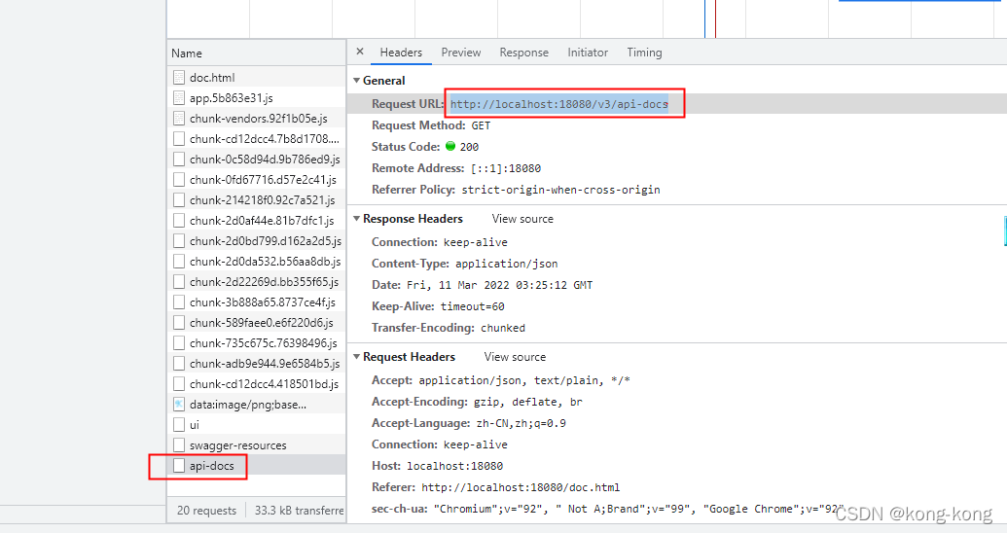
Task: Select the ui request
Action: tap(257, 424)
